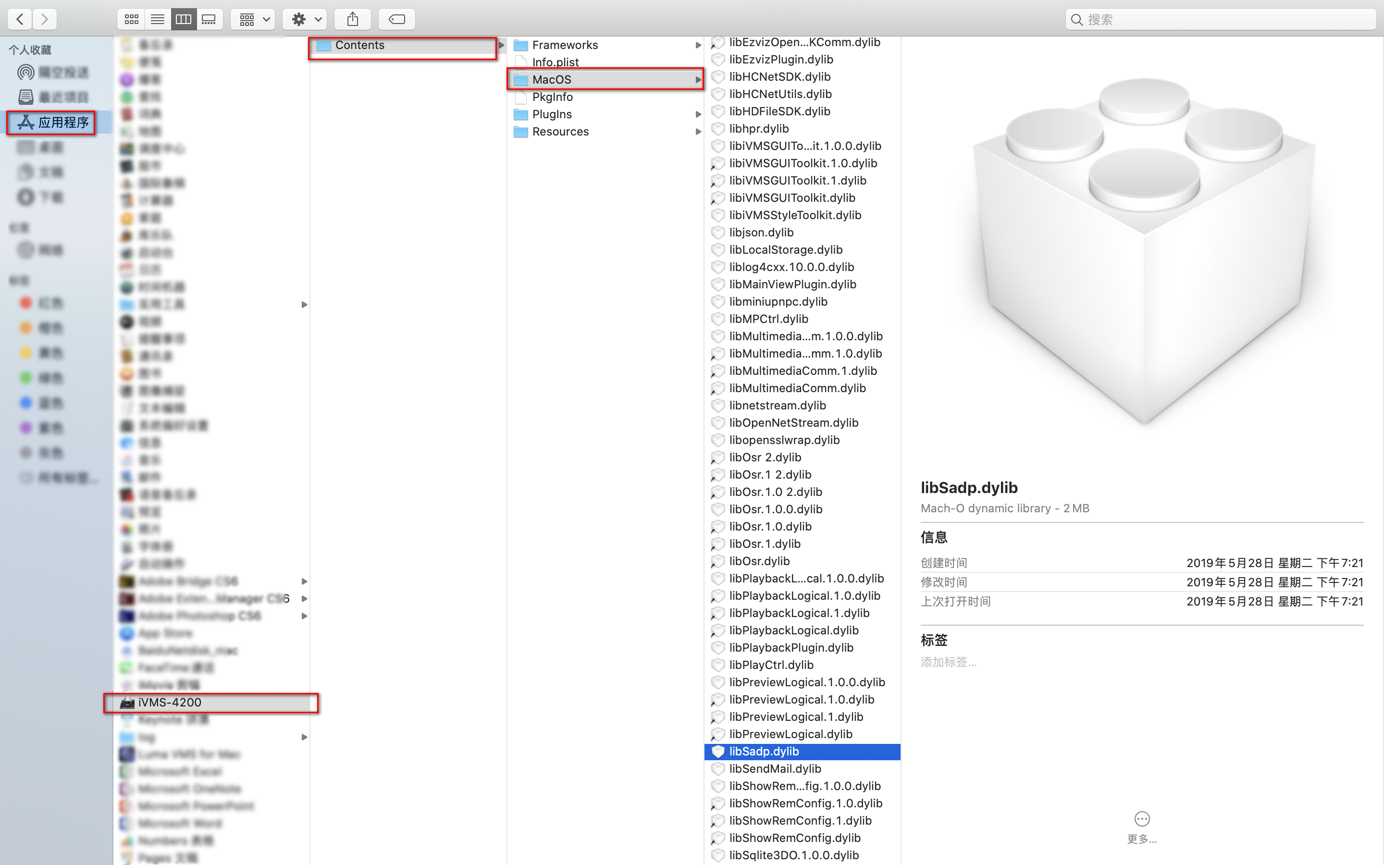
Task: Open the gear action menu dropdown
Action: coord(306,19)
